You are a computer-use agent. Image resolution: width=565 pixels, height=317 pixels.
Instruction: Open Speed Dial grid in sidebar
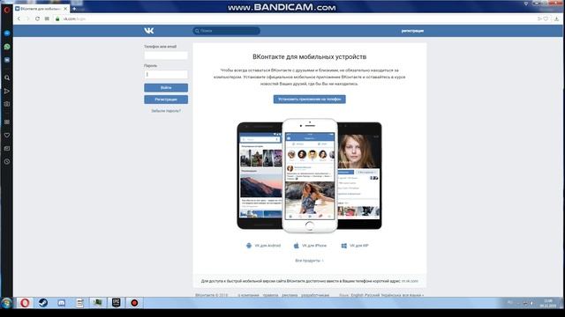point(7,122)
